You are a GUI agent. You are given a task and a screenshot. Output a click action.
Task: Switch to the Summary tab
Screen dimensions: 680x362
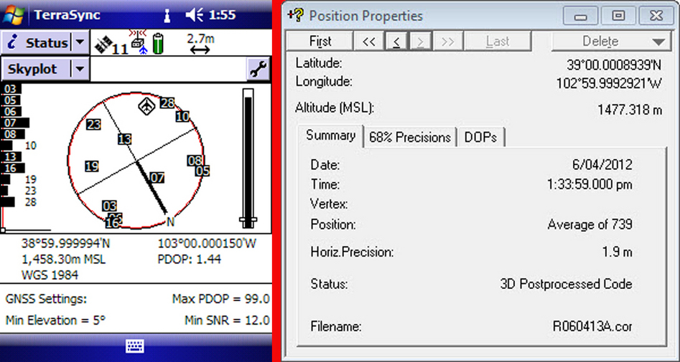point(330,135)
